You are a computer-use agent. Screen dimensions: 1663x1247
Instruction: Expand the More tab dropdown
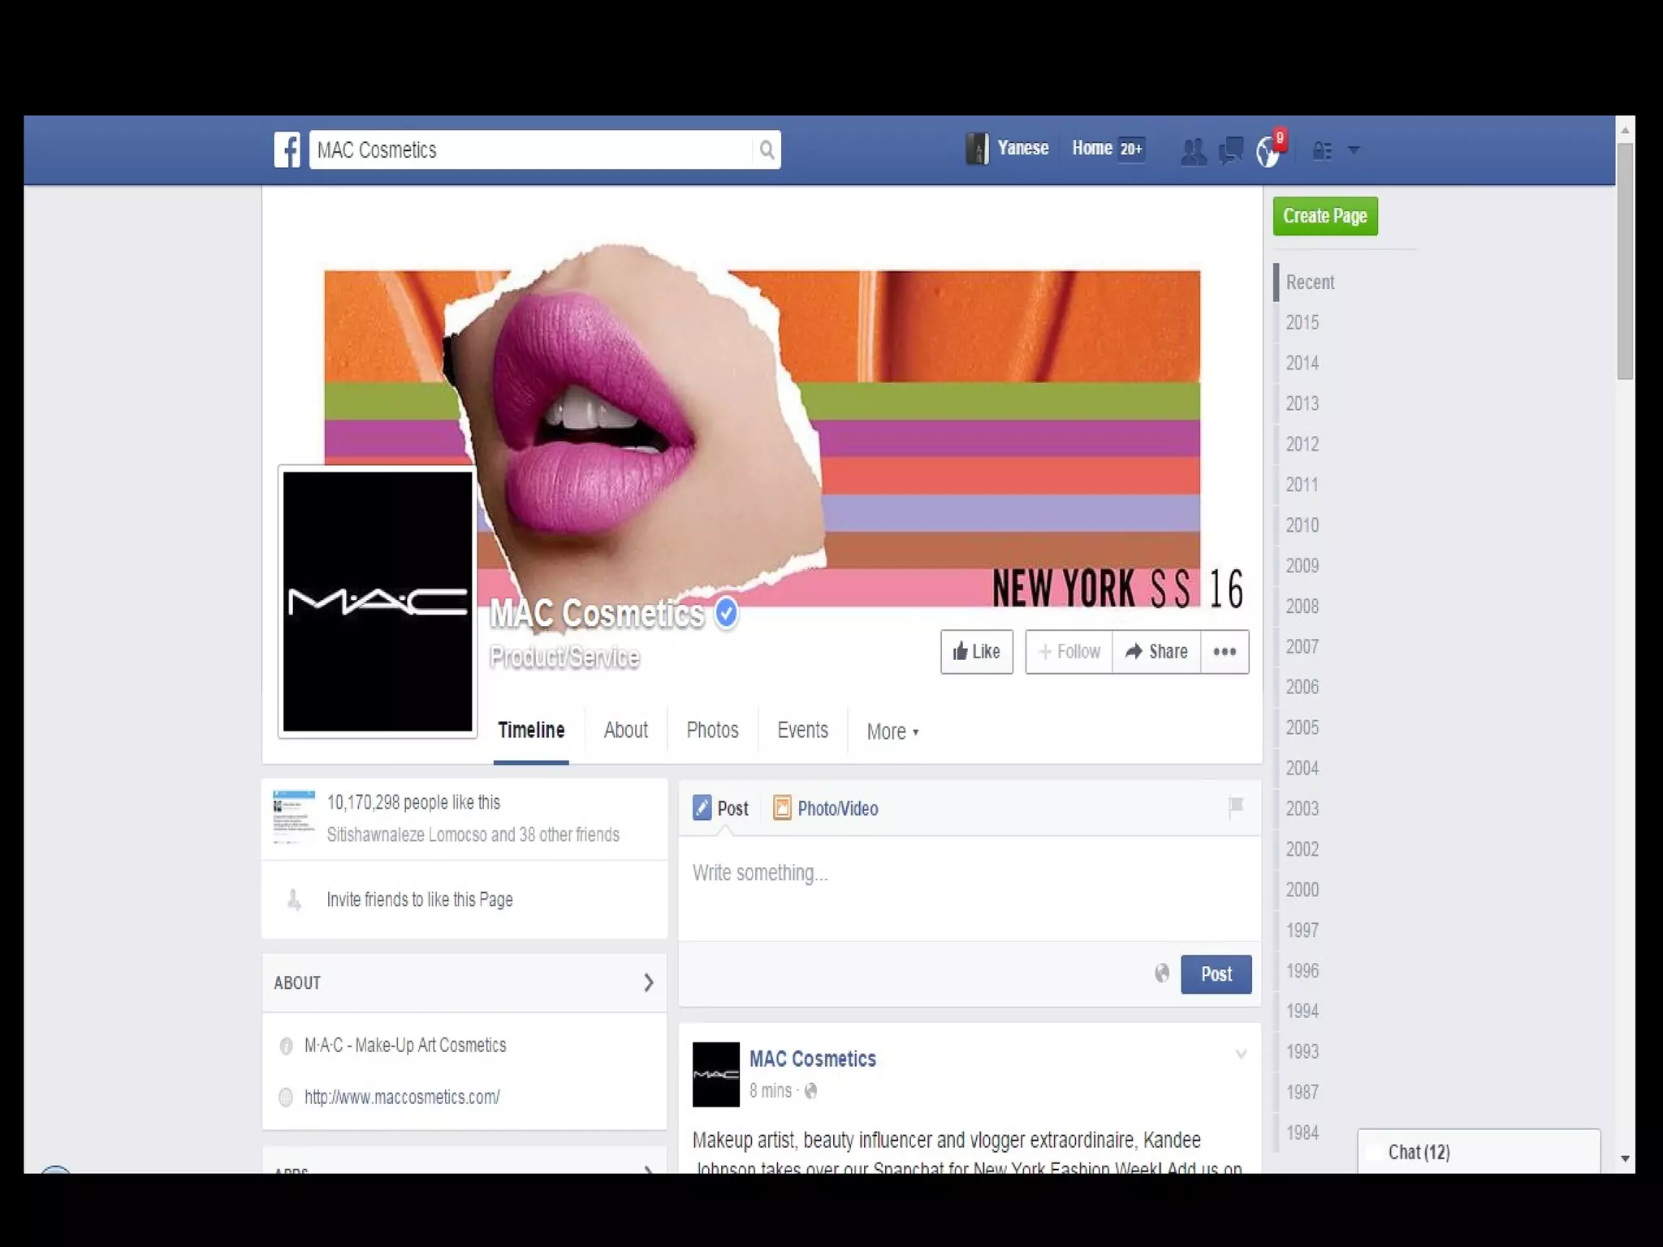point(892,731)
